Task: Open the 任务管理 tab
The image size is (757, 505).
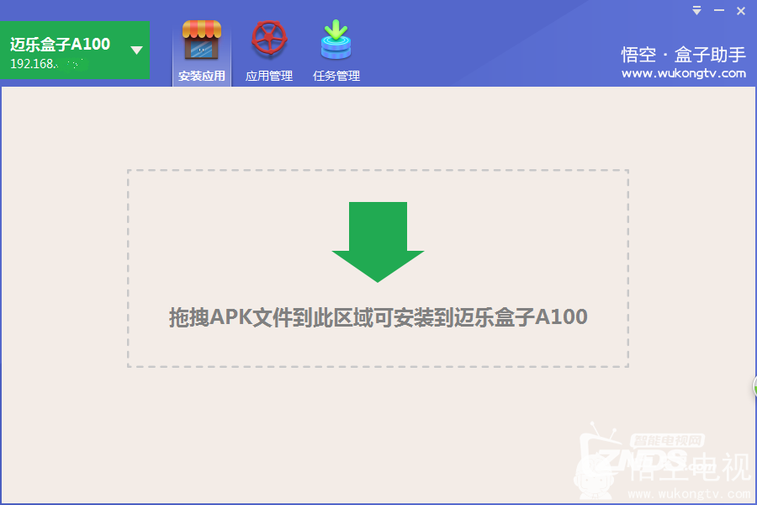Action: [336, 52]
